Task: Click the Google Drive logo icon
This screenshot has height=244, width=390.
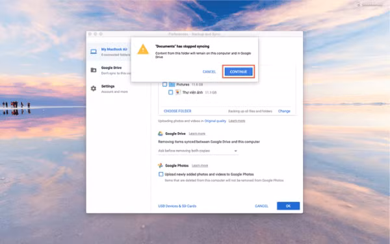Action: click(161, 134)
